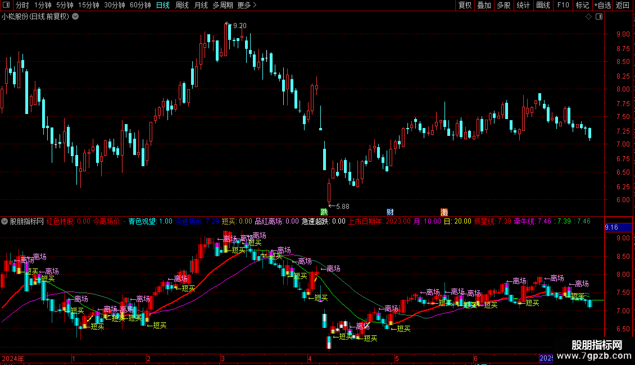Click 牵牛线: 7.46 indicator value
Viewport: 635px width, 365px height.
[x=533, y=221]
